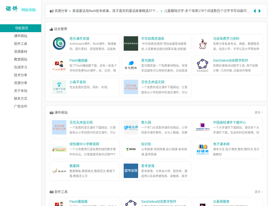
Task: Open the 教案网 title link
Action: [x=74, y=166]
